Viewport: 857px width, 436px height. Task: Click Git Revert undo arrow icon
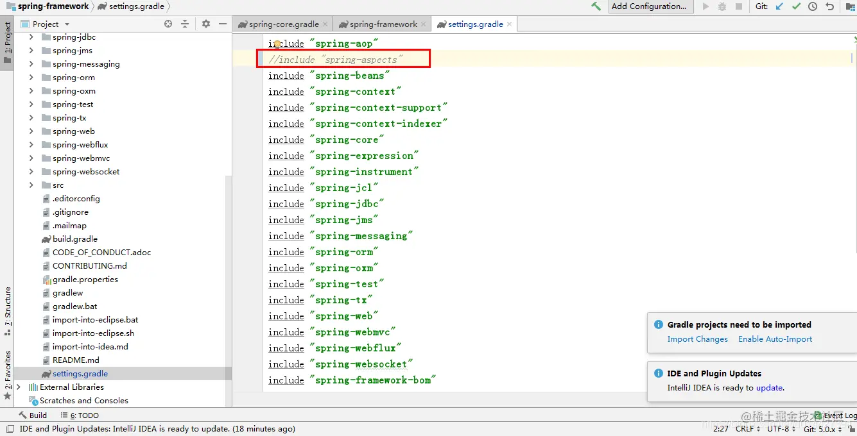829,6
